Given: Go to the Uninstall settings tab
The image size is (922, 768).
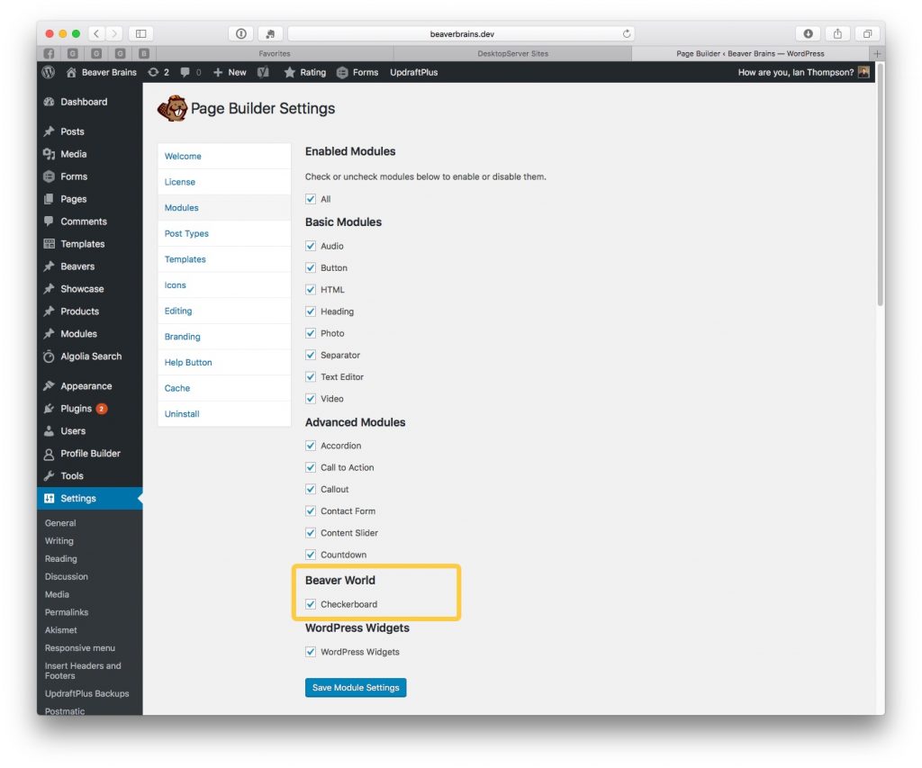Looking at the screenshot, I should pos(224,414).
